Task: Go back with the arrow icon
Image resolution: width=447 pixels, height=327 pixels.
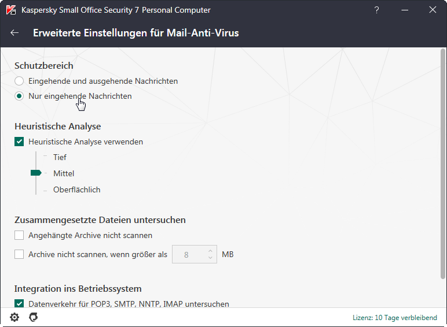Action: click(15, 33)
